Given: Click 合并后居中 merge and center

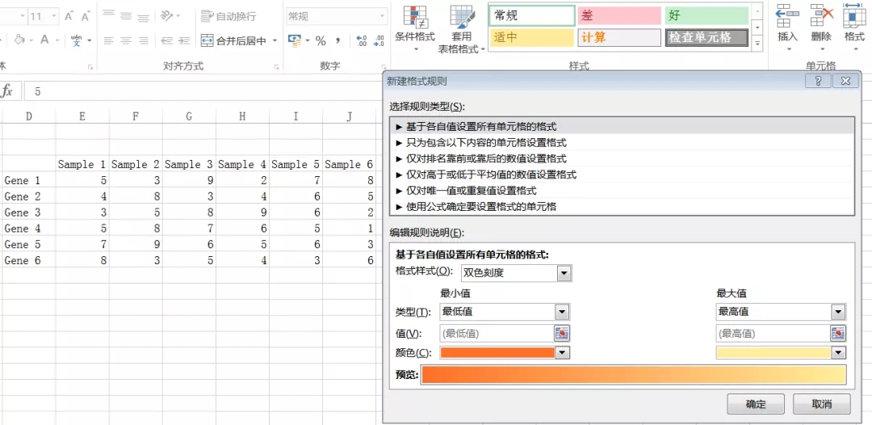Looking at the screenshot, I should tap(233, 40).
